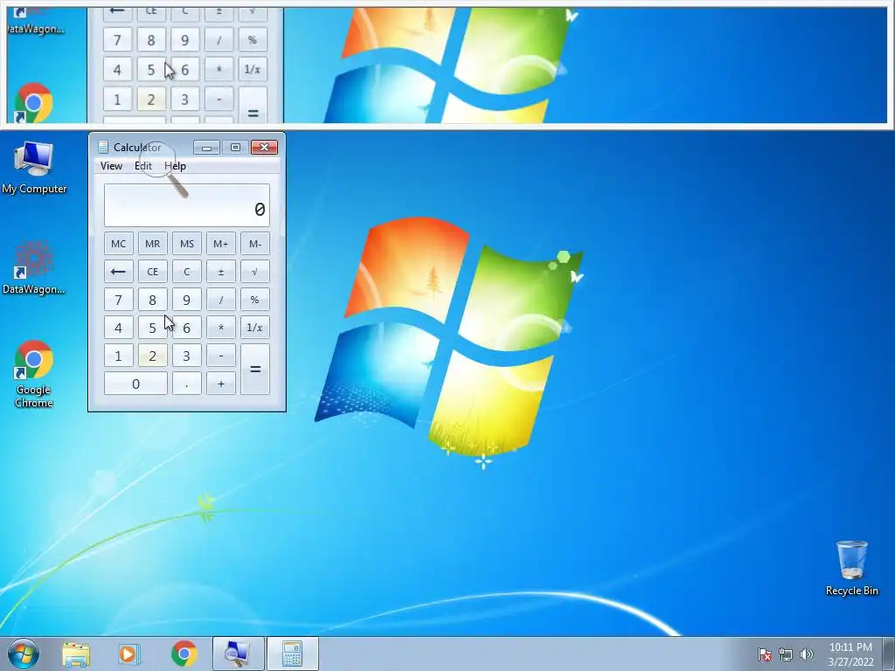Click the 1 key on main calculator

point(119,356)
